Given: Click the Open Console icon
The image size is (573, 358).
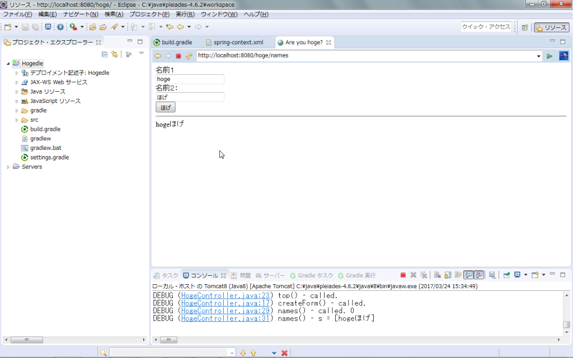Looking at the screenshot, I should pyautogui.click(x=535, y=275).
